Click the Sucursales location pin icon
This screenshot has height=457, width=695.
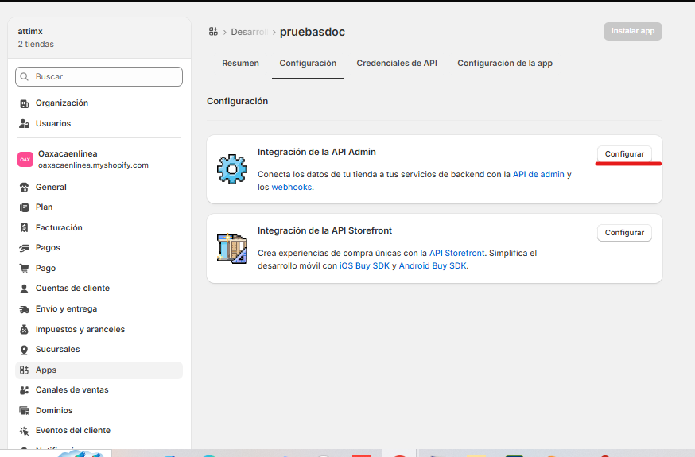pyautogui.click(x=25, y=350)
